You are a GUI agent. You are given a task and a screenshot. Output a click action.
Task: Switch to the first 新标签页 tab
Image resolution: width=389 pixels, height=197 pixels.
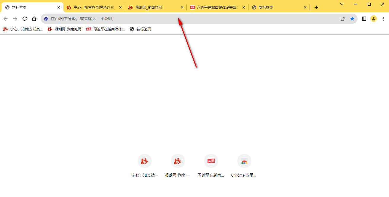click(32, 7)
